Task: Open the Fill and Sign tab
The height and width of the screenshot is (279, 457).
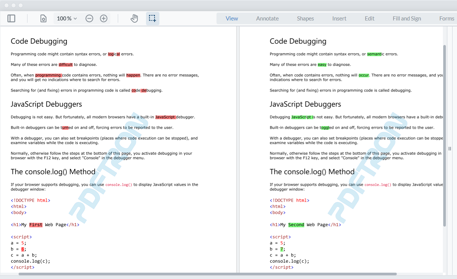Action: (x=406, y=18)
